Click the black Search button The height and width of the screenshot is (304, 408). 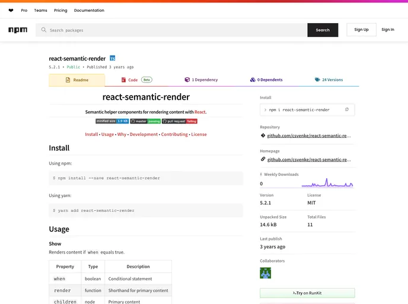pos(323,30)
